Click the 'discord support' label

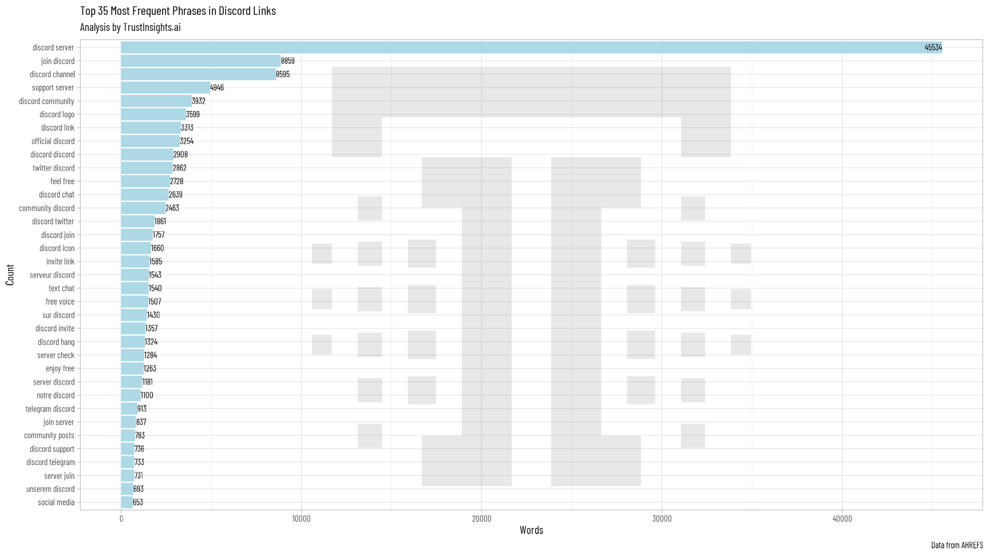coord(52,449)
